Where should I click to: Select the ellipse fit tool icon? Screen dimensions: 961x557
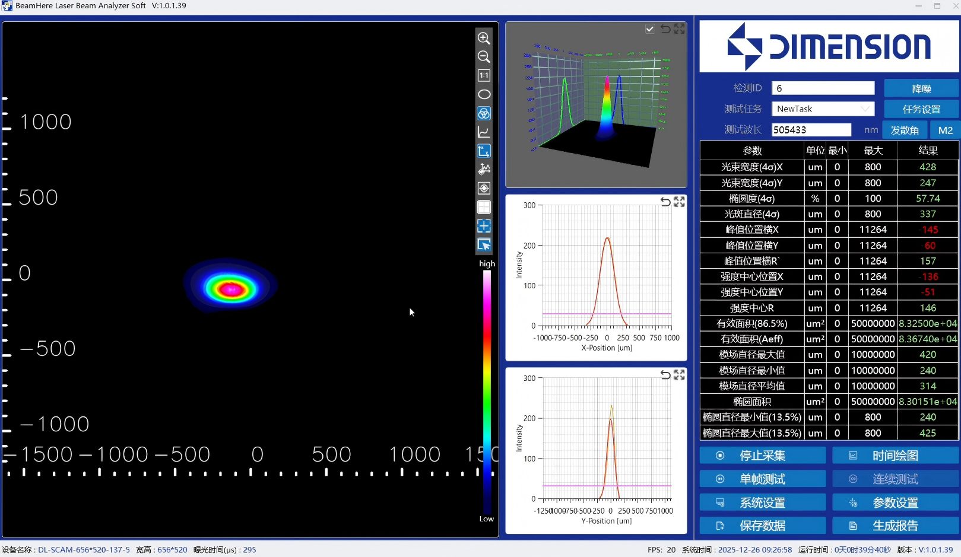[x=484, y=94]
